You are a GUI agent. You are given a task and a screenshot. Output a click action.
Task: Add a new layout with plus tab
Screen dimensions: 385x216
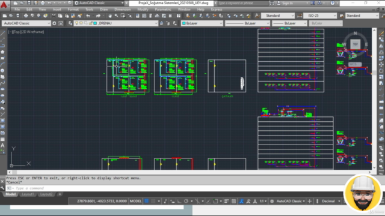(60, 194)
